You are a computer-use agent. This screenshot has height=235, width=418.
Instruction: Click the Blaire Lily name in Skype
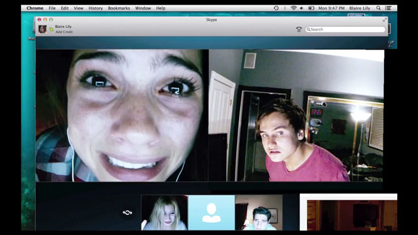pyautogui.click(x=63, y=27)
